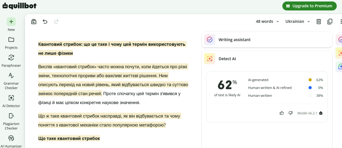Screen dimensions: 342x148
Task: Click the sentence starting 'Проте спочатку цей термін'
Action: [110, 98]
